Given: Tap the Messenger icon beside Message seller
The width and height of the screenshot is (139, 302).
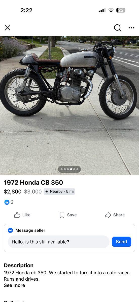Looking at the screenshot, I should [10, 230].
